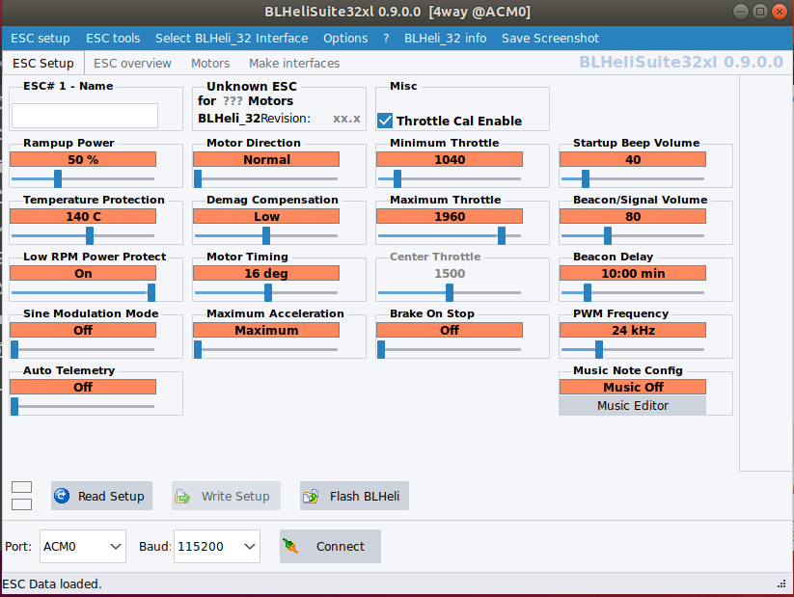Click the Beacon Delay 10:00 min value
The image size is (794, 597).
tap(633, 274)
